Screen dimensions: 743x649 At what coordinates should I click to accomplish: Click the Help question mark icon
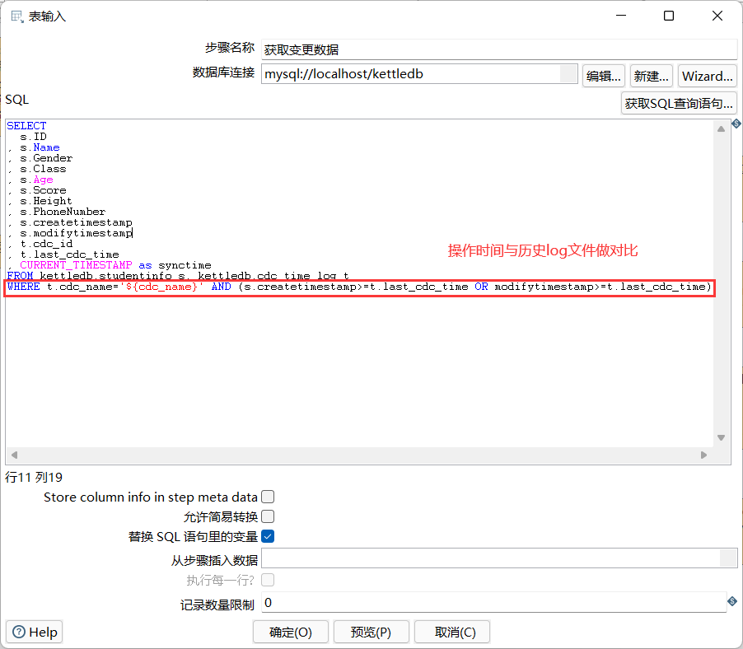pos(19,632)
